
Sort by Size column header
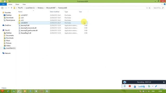80,12
